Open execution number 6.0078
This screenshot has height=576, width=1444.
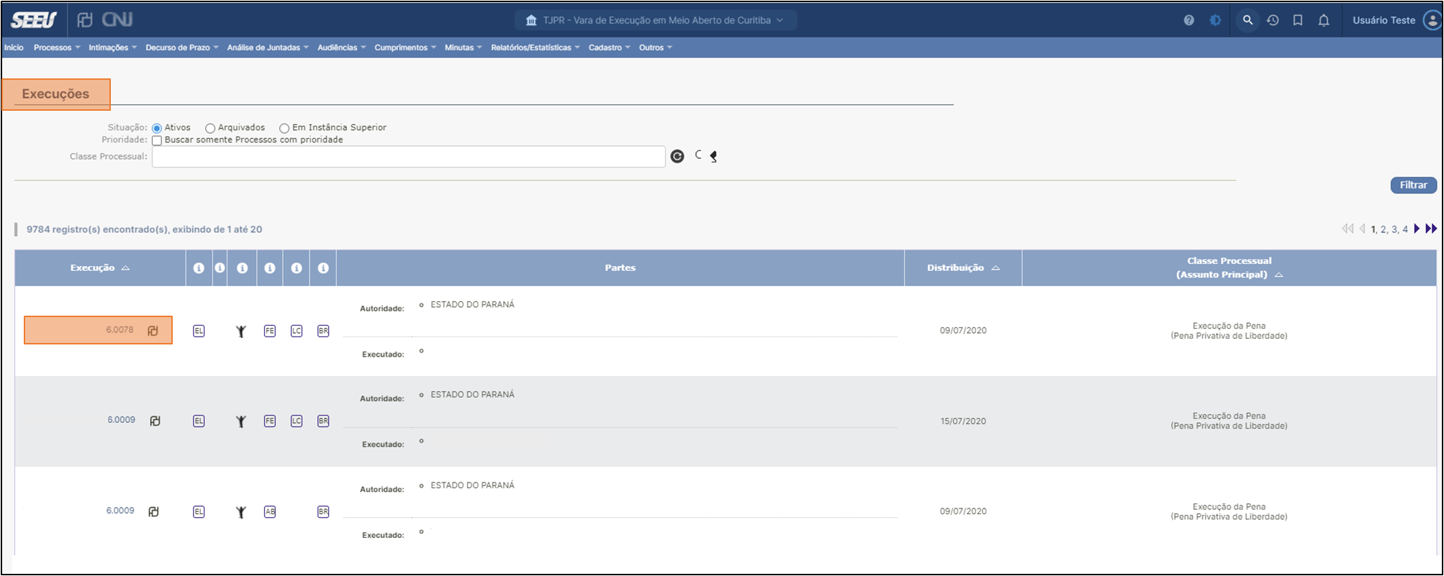[119, 330]
